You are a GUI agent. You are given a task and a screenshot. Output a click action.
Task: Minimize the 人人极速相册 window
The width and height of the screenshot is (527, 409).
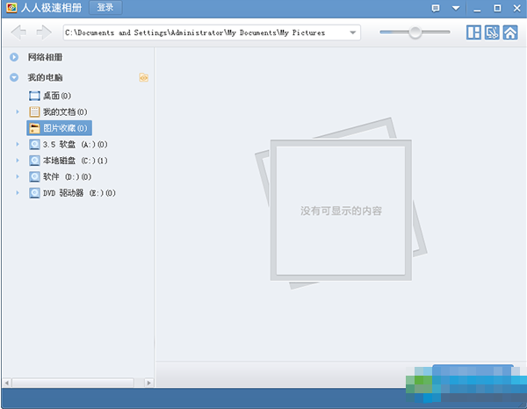477,9
